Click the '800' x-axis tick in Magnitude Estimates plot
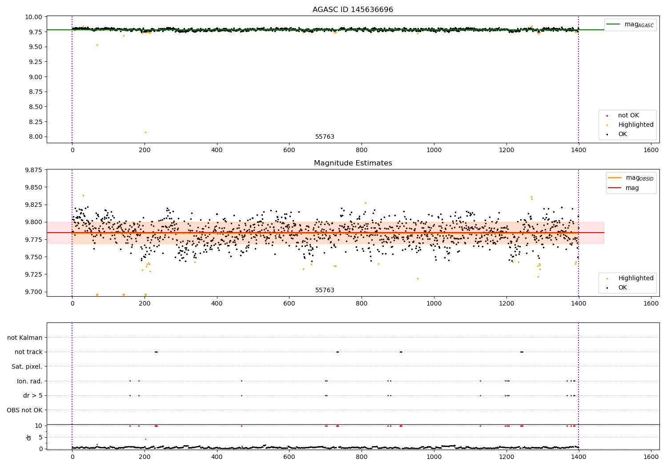This screenshot has width=667, height=467. click(x=362, y=304)
